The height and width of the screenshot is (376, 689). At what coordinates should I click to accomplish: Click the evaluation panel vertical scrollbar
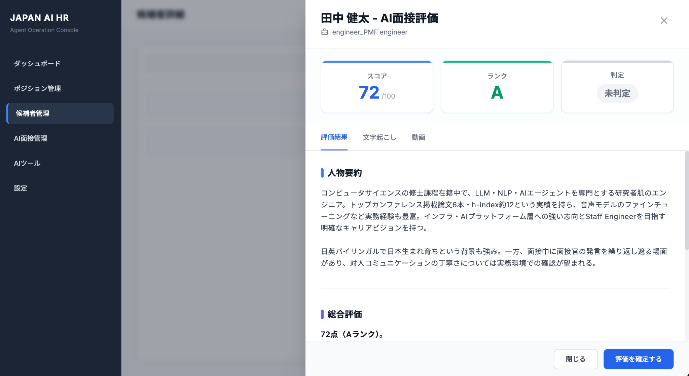point(687,201)
